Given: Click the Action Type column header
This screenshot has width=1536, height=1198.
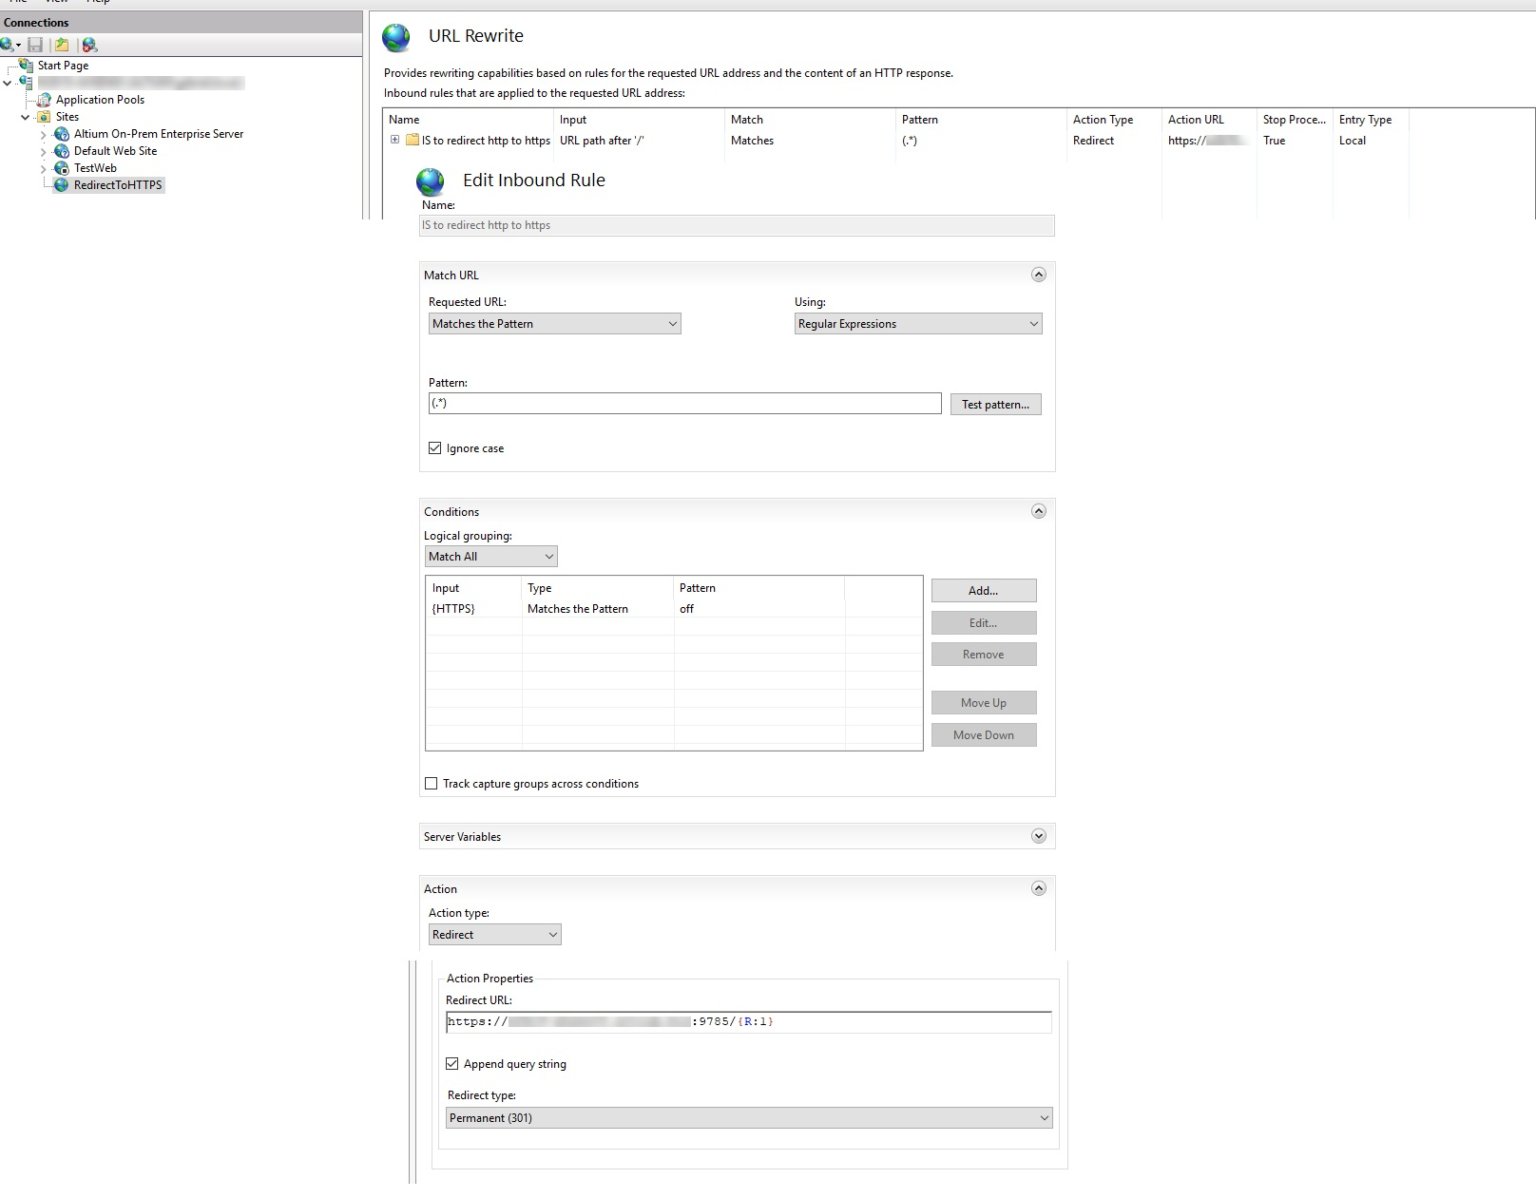Looking at the screenshot, I should pos(1114,120).
